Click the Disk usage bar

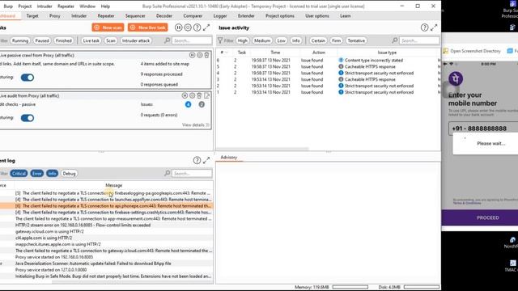422,287
